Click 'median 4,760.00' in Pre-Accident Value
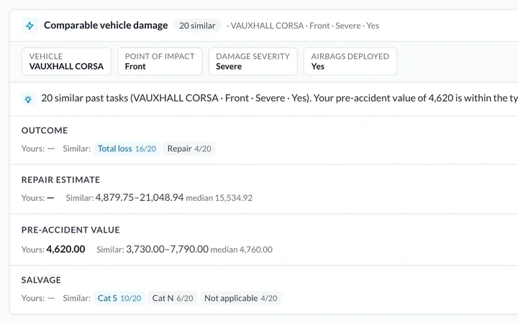 tap(242, 250)
